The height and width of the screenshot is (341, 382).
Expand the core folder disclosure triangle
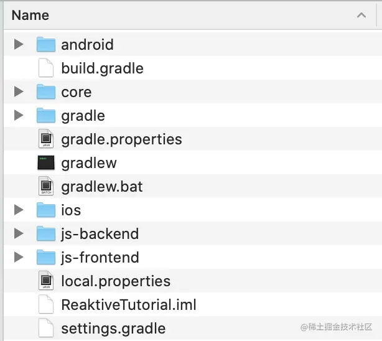(x=19, y=91)
